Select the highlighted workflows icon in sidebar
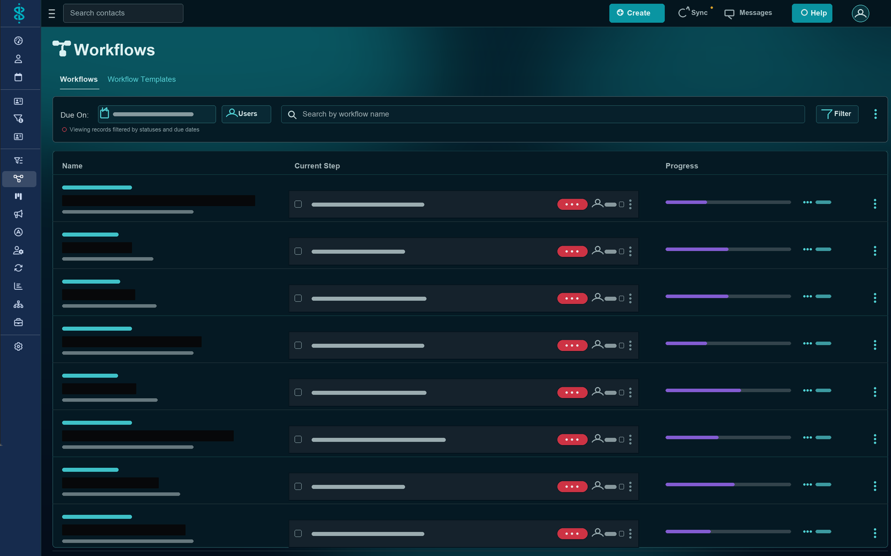Screen dimensions: 891x556 [19, 179]
